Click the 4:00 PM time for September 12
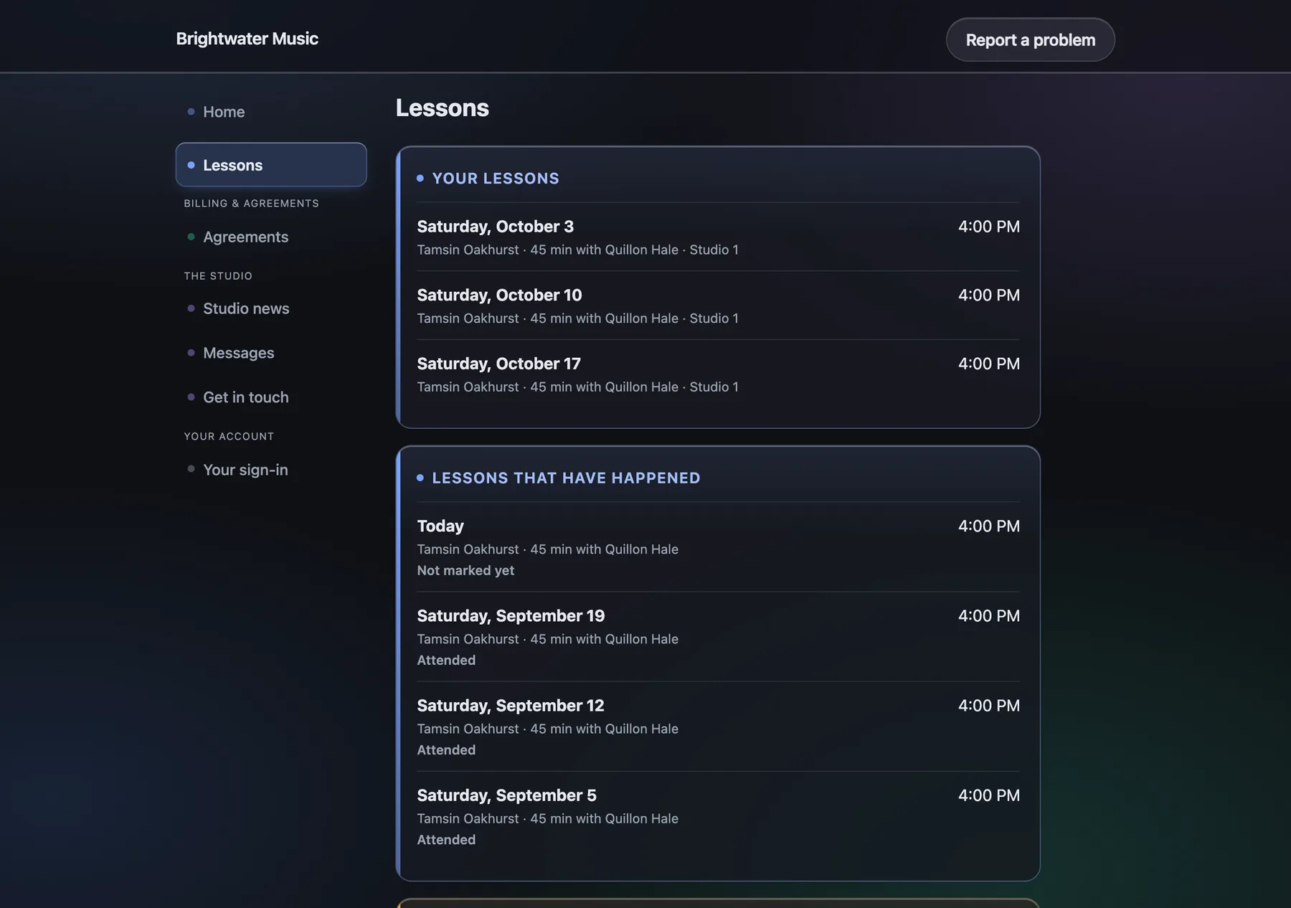Screen dimensions: 1291x908 point(988,706)
